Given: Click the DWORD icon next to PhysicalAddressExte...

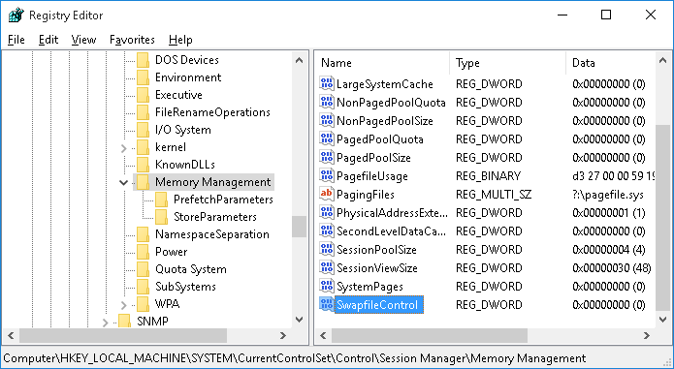Looking at the screenshot, I should click(x=327, y=213).
